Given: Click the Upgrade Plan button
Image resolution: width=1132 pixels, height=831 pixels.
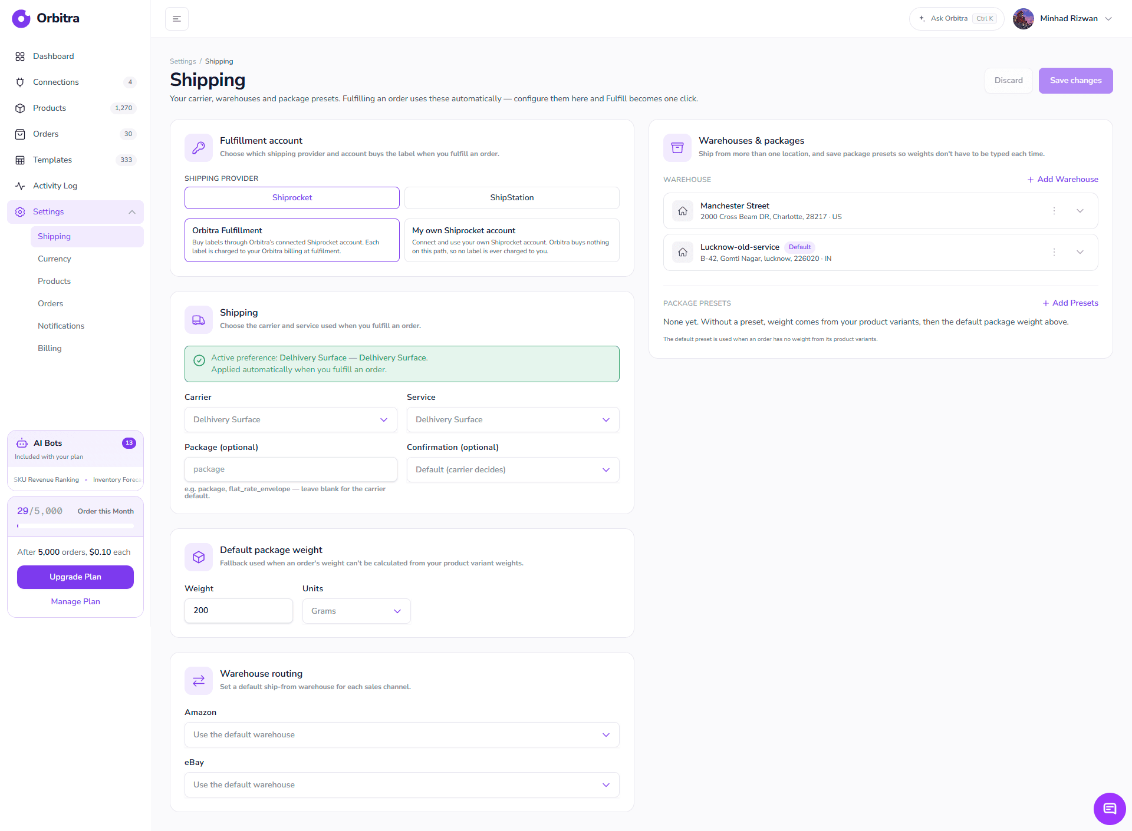Looking at the screenshot, I should pos(75,577).
